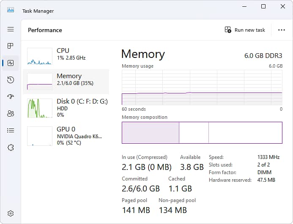
Task: Click the Performance page heading
Action: point(45,30)
